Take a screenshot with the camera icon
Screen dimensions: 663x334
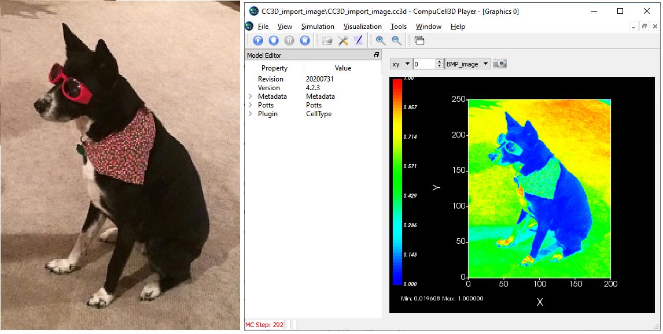[500, 64]
